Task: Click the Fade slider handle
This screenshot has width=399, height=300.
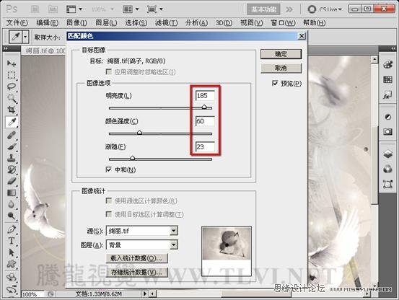Action: point(132,158)
